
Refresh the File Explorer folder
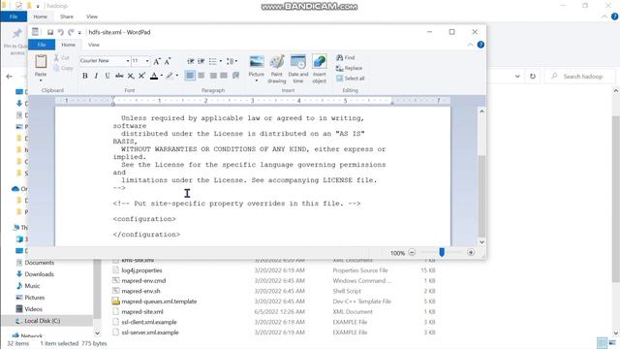(x=533, y=77)
